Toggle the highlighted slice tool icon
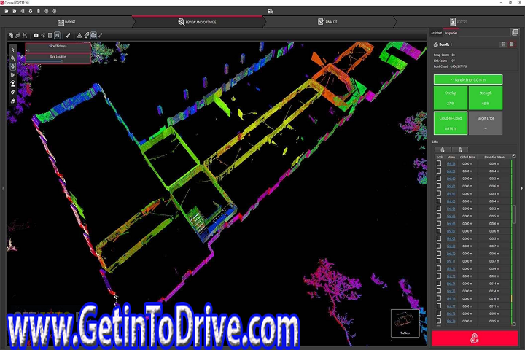The image size is (525, 350). point(57,35)
